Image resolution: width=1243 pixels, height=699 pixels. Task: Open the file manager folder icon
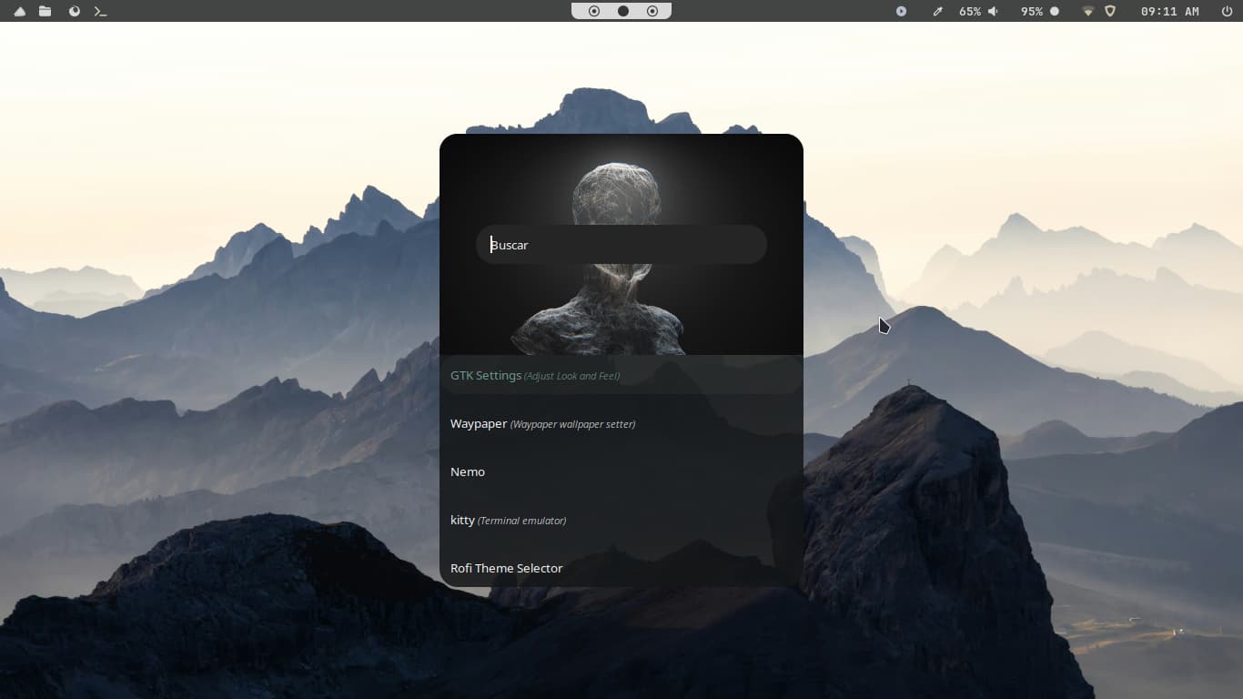point(45,11)
